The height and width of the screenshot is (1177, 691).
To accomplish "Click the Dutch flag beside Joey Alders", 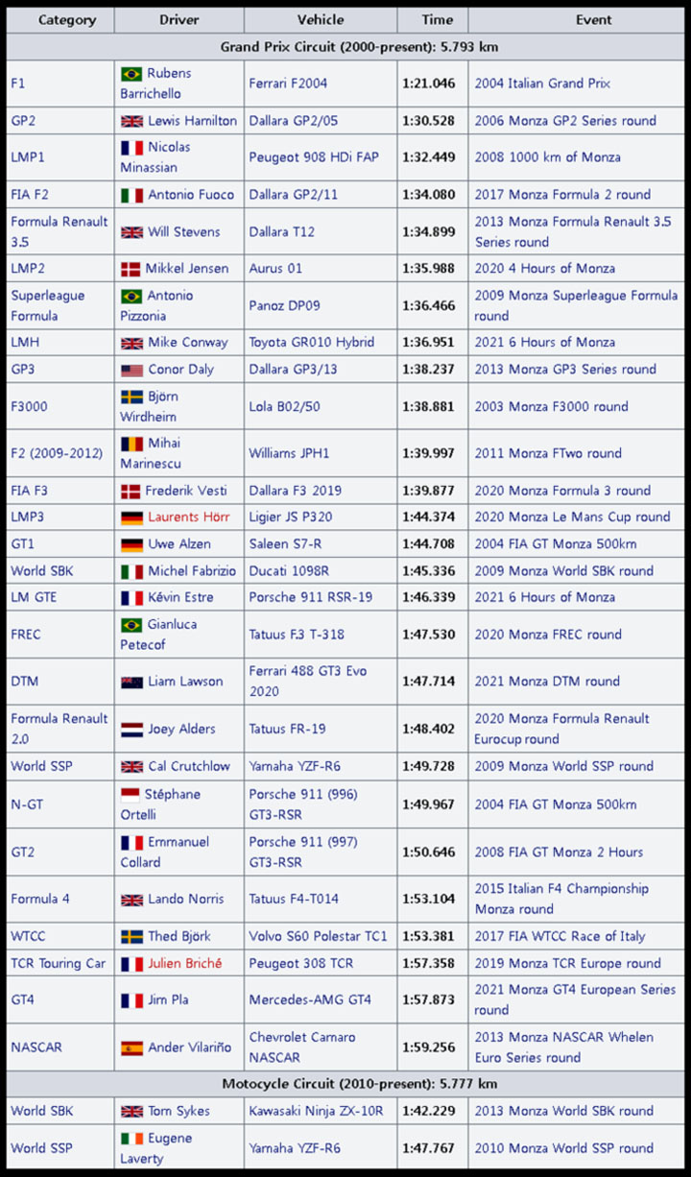I will (131, 730).
